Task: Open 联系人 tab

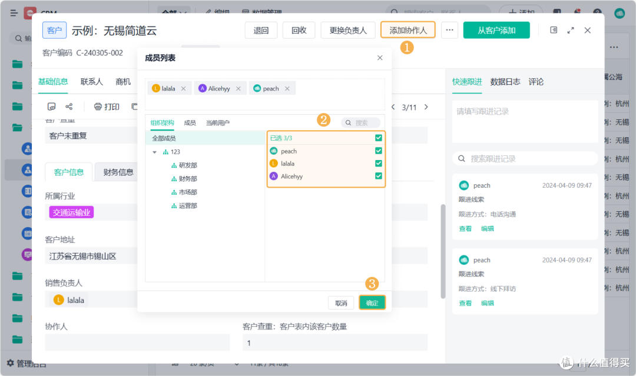Action: pyautogui.click(x=92, y=82)
